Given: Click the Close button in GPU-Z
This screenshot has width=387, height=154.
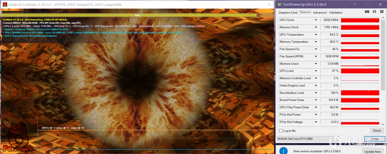Looking at the screenshot, I should (x=375, y=139).
